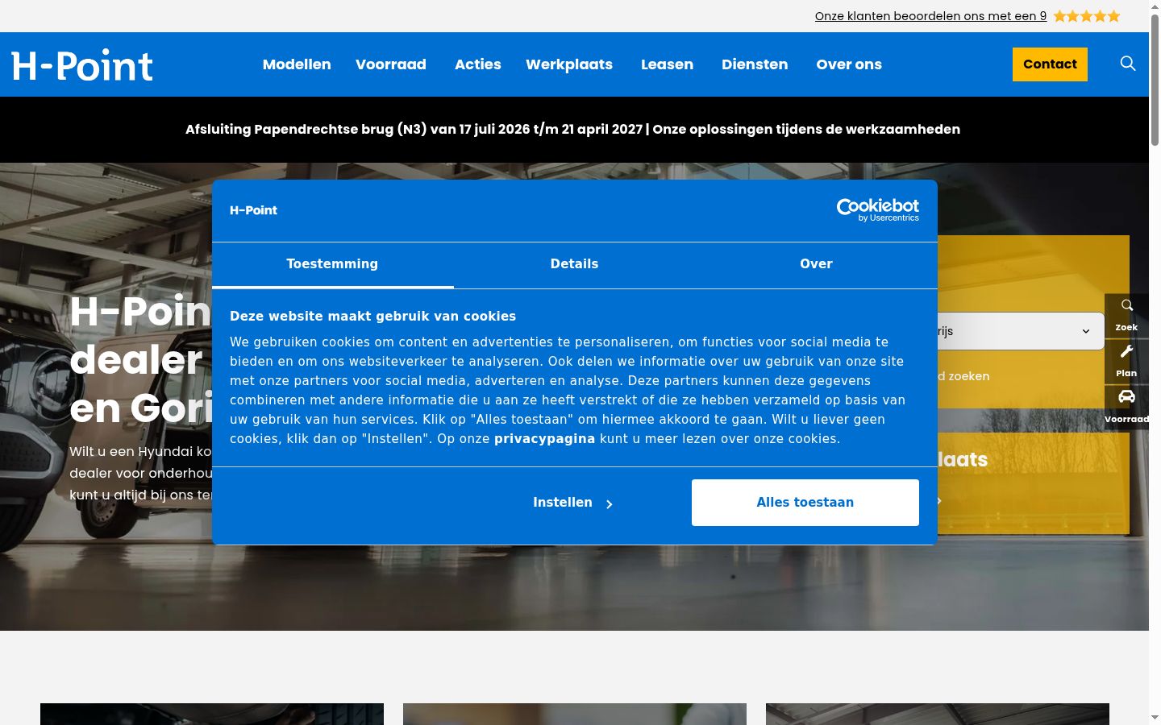Open the Over ons menu item
This screenshot has width=1161, height=725.
click(849, 64)
